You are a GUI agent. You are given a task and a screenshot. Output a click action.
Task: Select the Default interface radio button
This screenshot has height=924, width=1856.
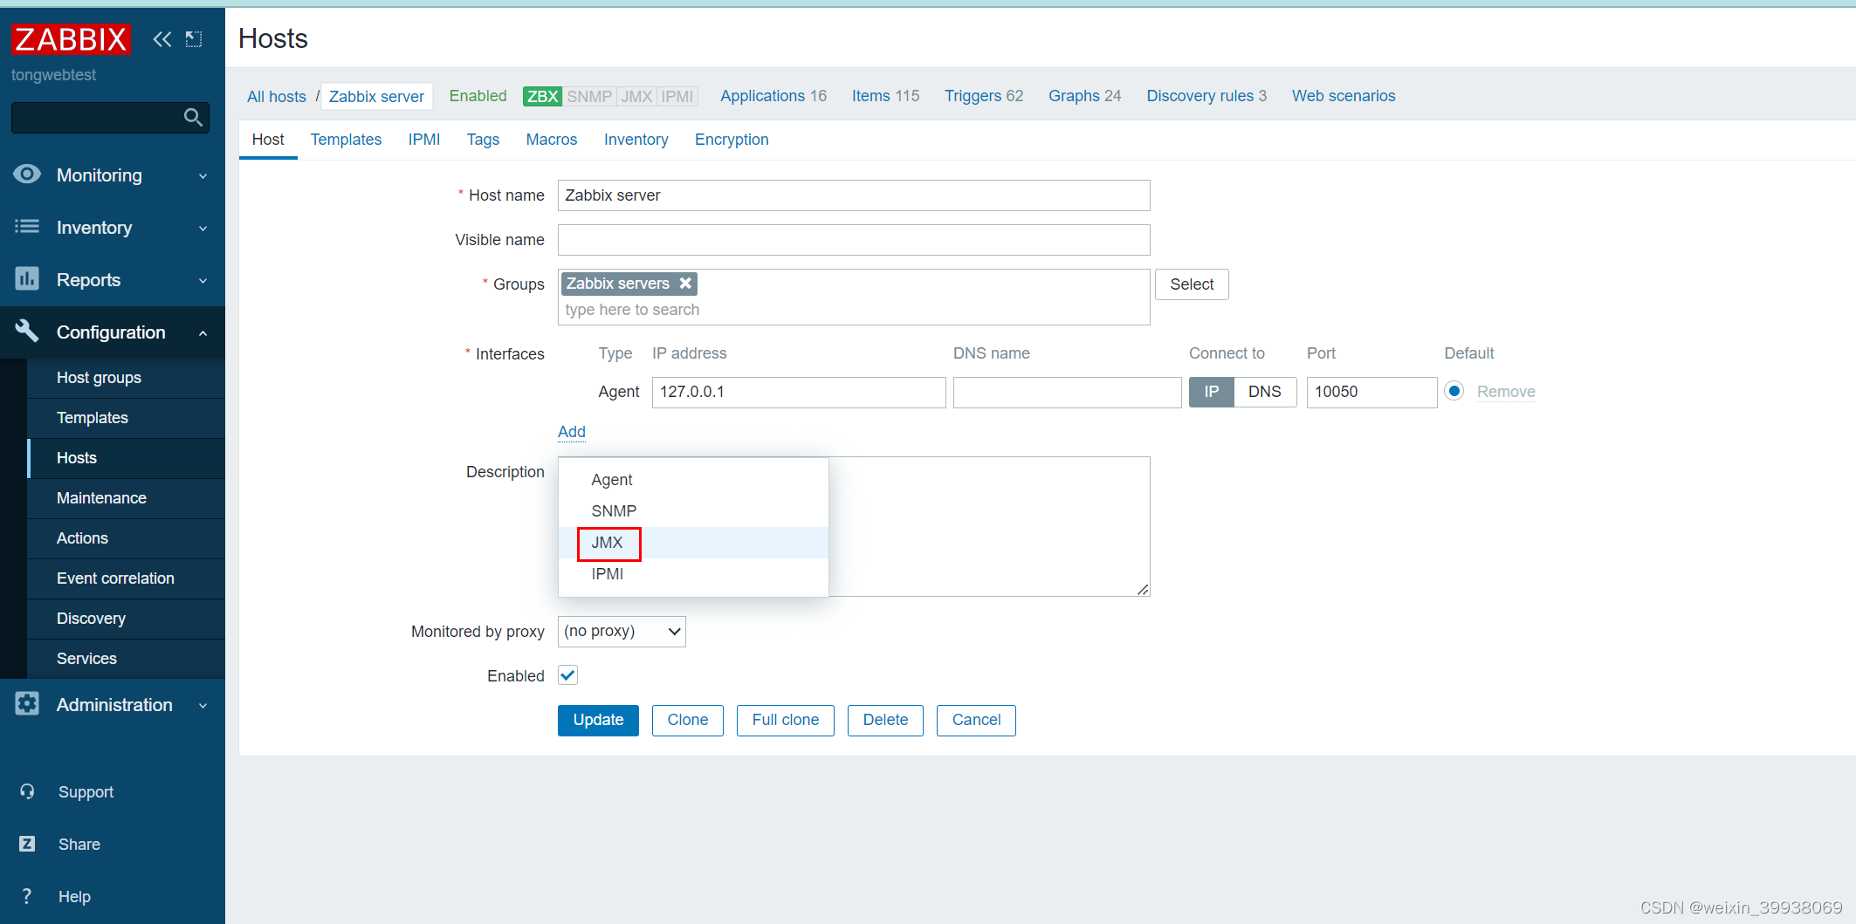click(x=1454, y=391)
